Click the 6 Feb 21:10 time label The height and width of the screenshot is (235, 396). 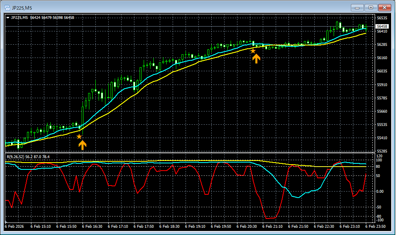(272, 227)
